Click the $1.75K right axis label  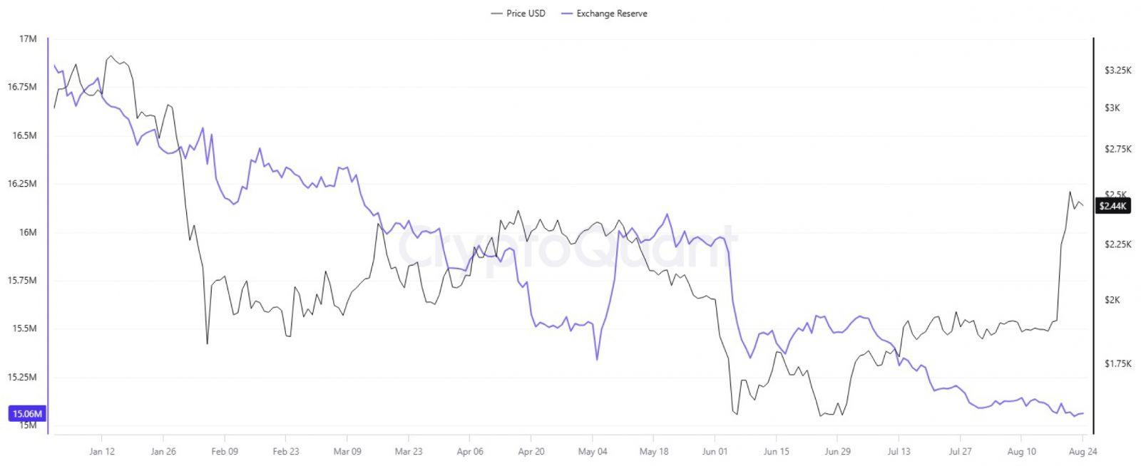(1117, 363)
